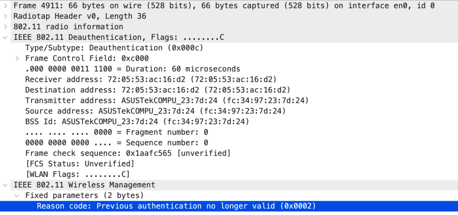This screenshot has height=215, width=458.
Task: Click the Frame check sequence line
Action: coord(127,153)
